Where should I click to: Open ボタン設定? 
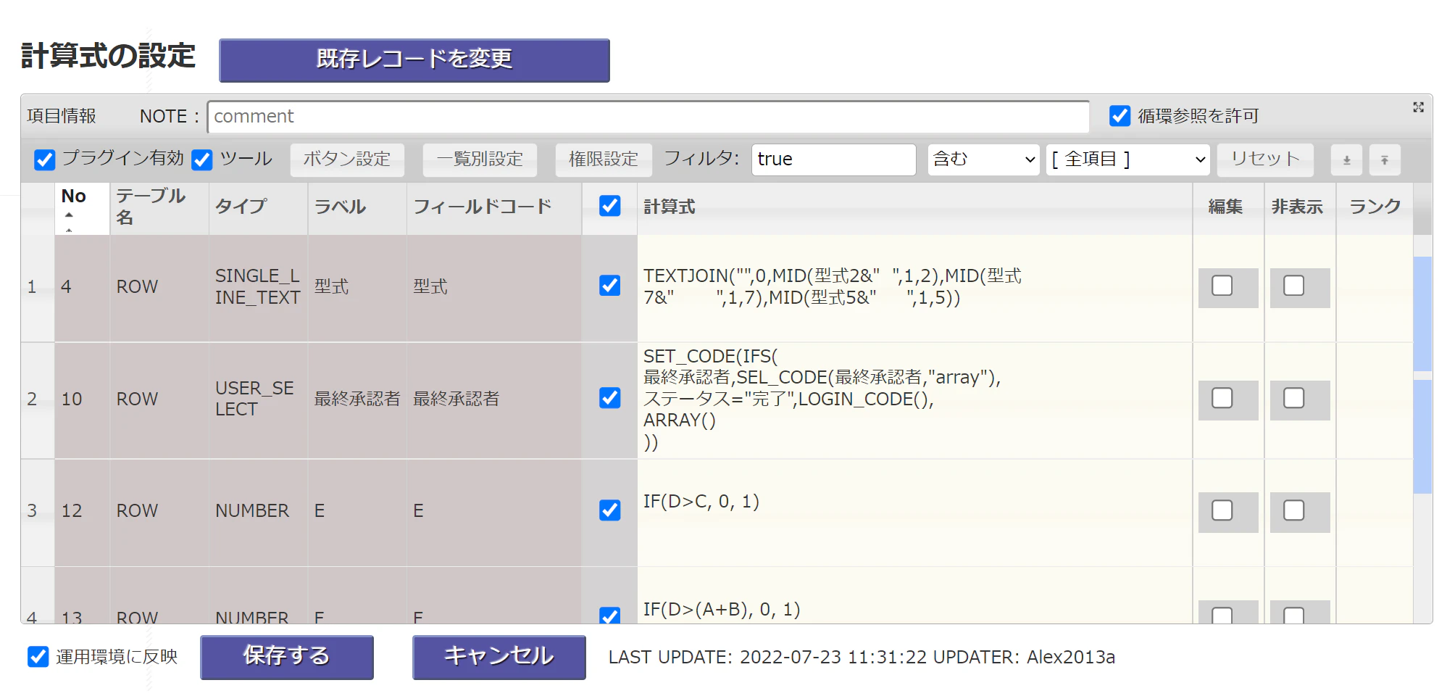[x=347, y=159]
